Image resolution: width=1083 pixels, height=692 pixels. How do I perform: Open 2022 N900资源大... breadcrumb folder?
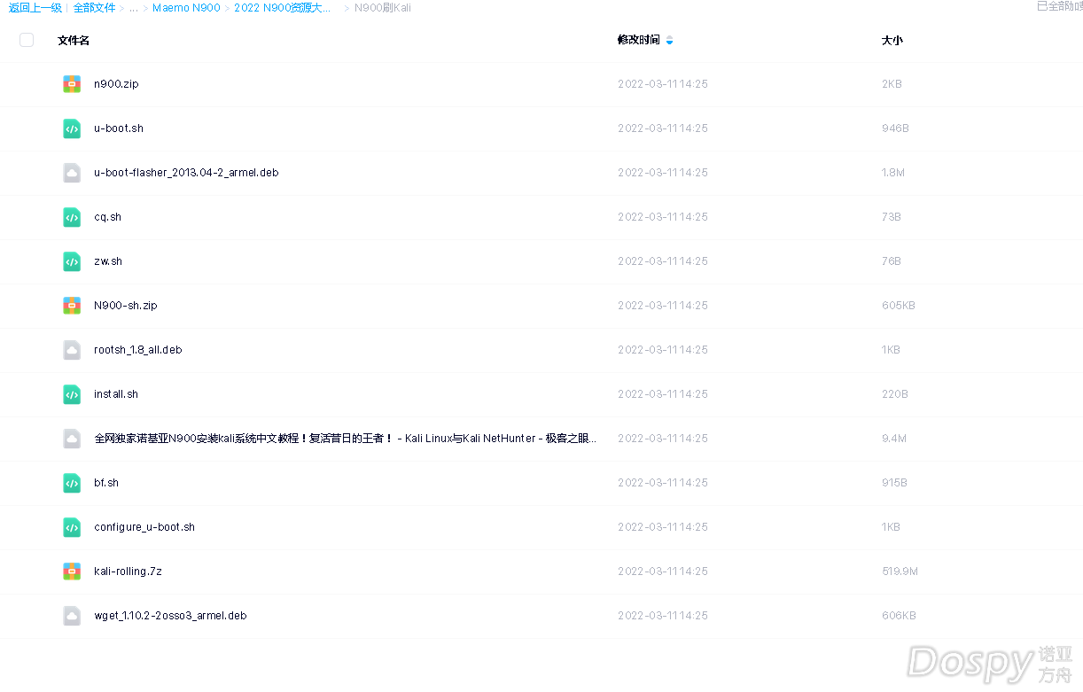pyautogui.click(x=284, y=8)
